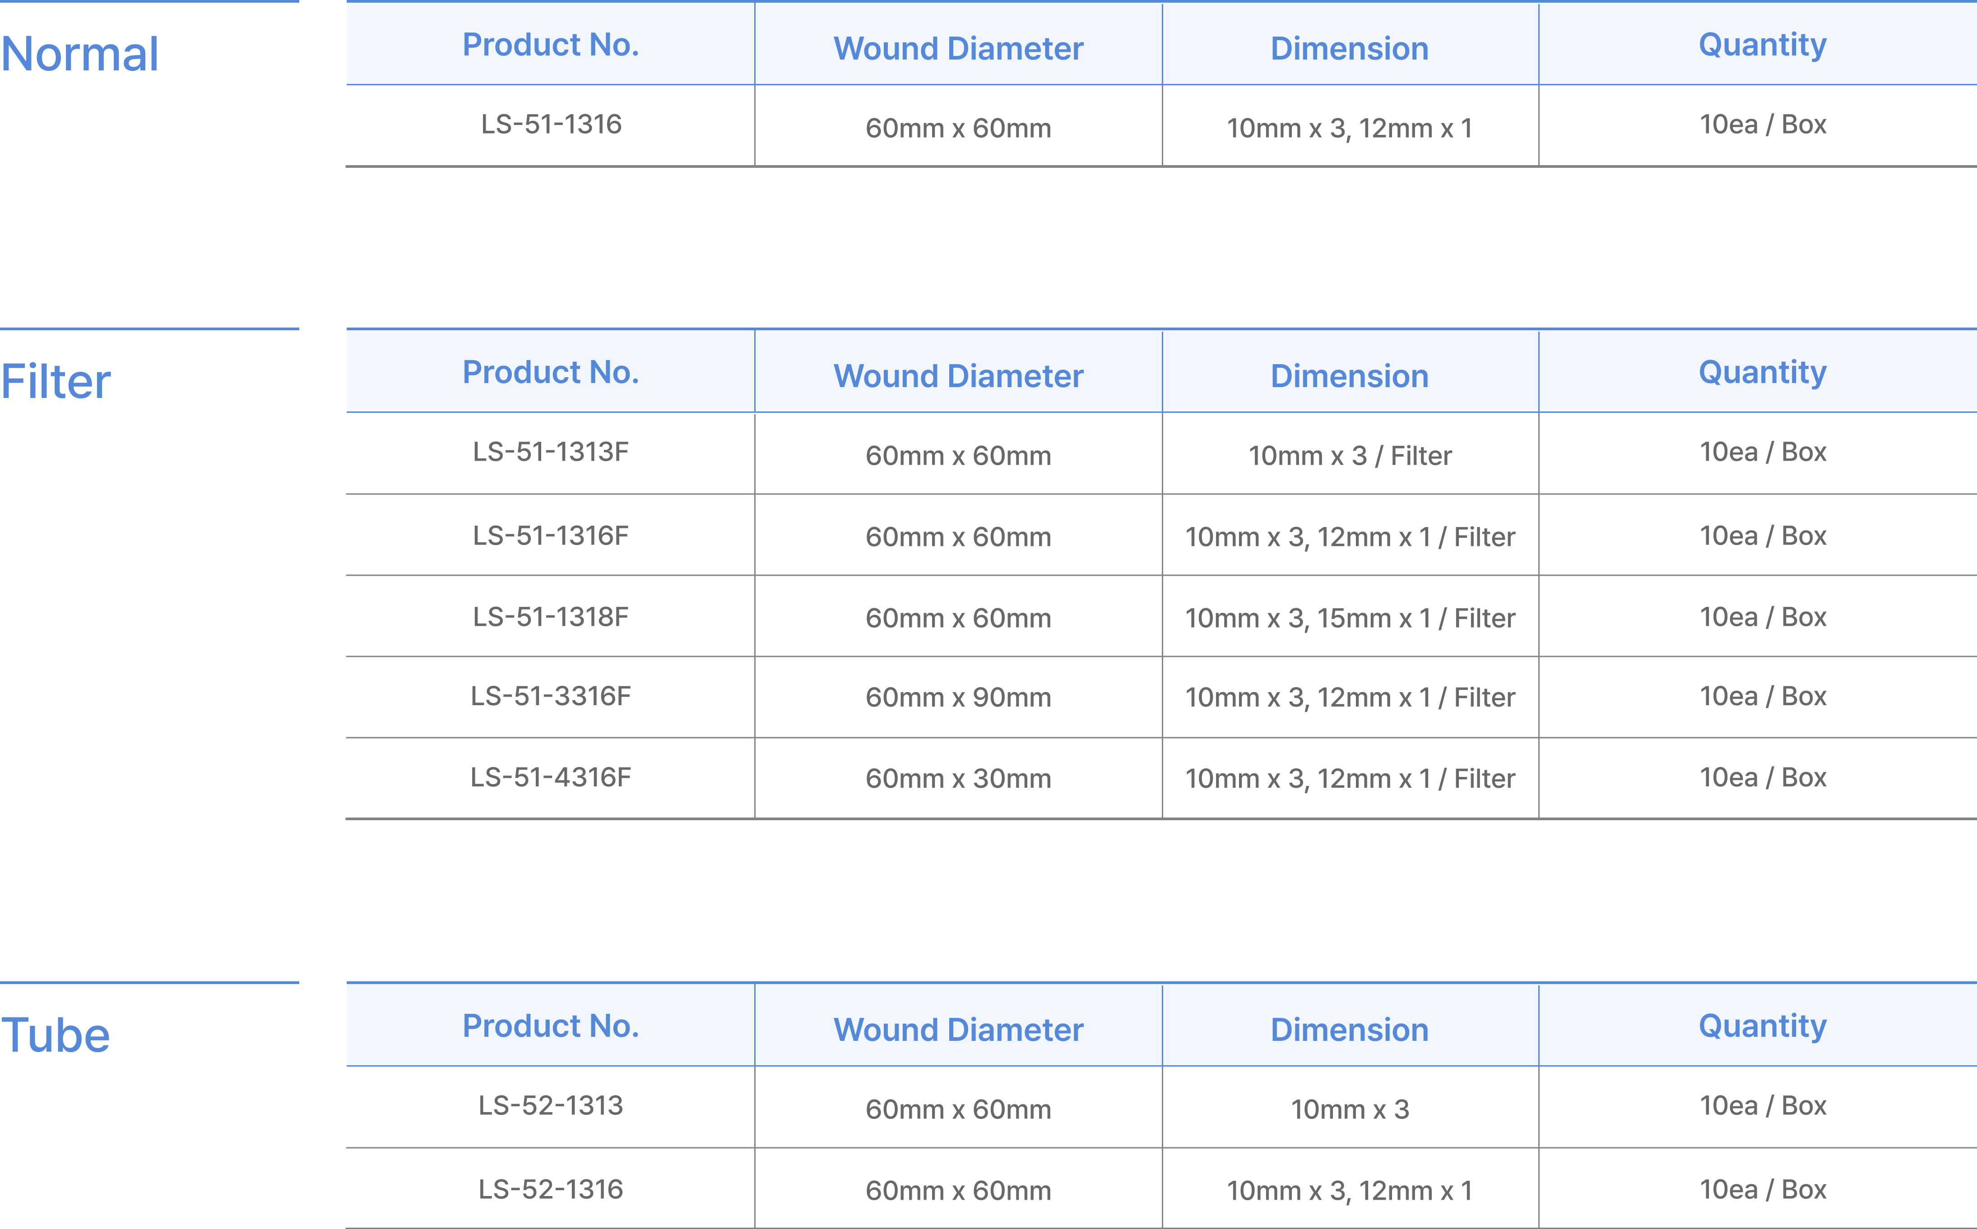Click the Filter section heading
1977x1229 pixels.
[56, 382]
